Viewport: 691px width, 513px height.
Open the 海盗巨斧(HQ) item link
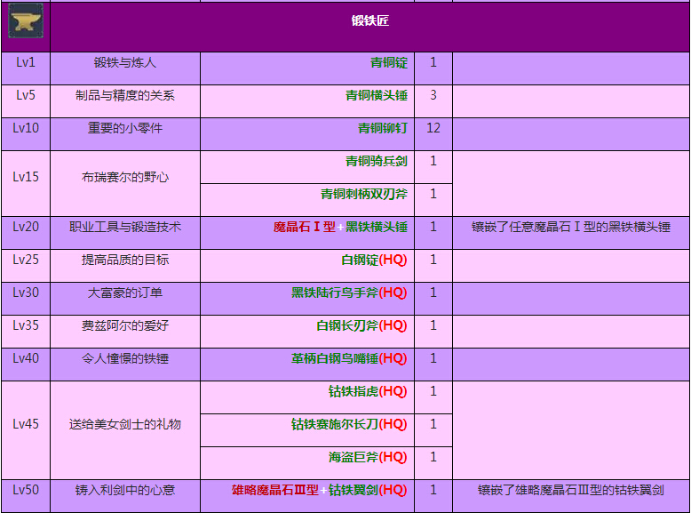368,457
